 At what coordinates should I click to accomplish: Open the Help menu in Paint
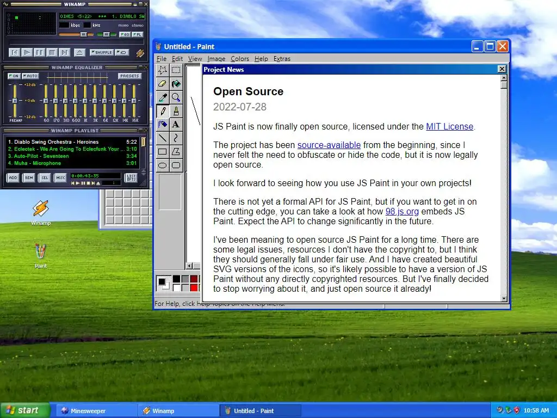261,59
